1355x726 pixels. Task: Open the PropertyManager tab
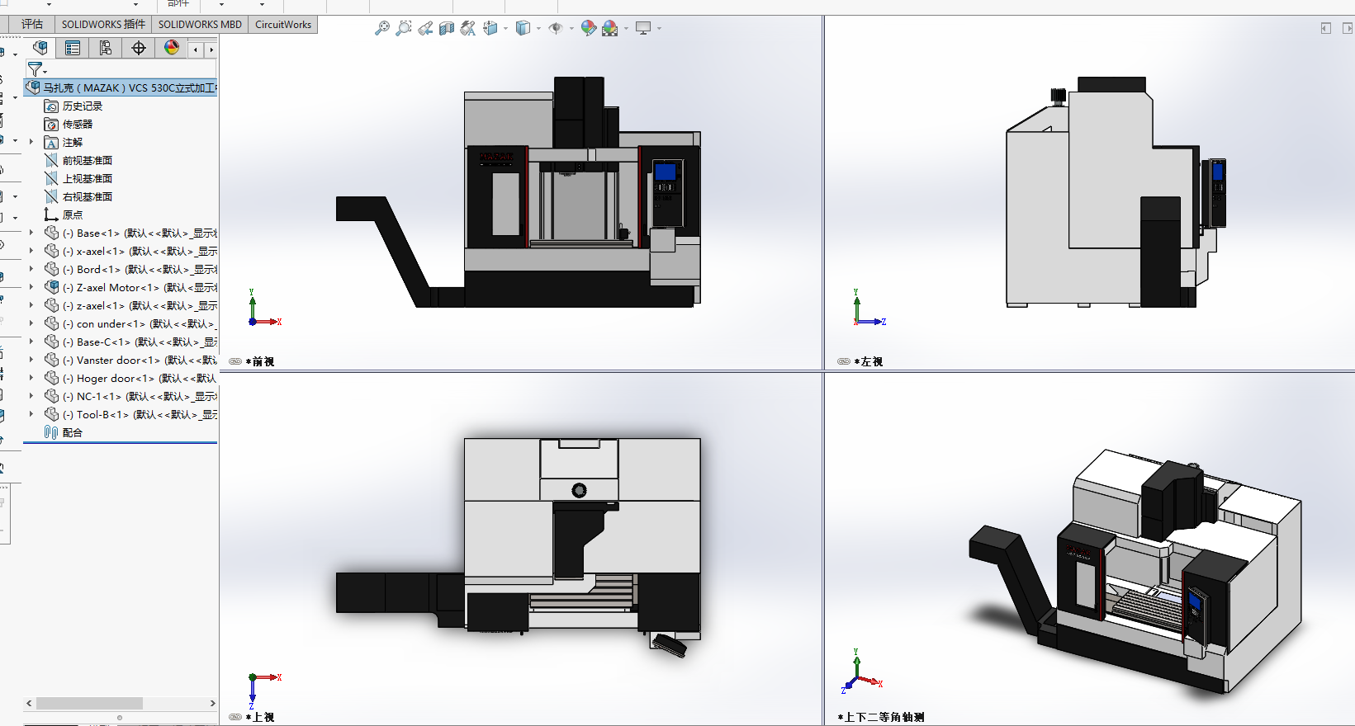(73, 48)
